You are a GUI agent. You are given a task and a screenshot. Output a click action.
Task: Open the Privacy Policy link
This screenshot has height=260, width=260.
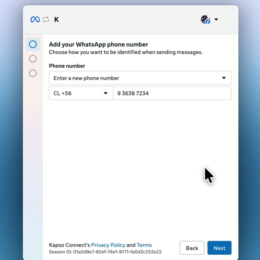pos(108,245)
